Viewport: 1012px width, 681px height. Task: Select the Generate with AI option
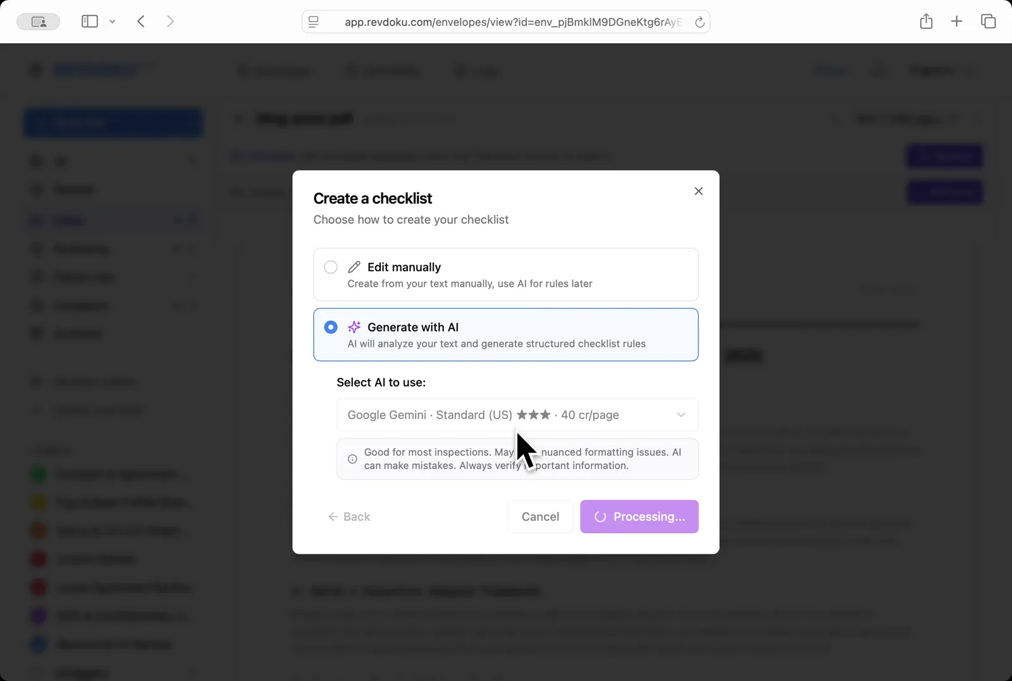pyautogui.click(x=331, y=327)
